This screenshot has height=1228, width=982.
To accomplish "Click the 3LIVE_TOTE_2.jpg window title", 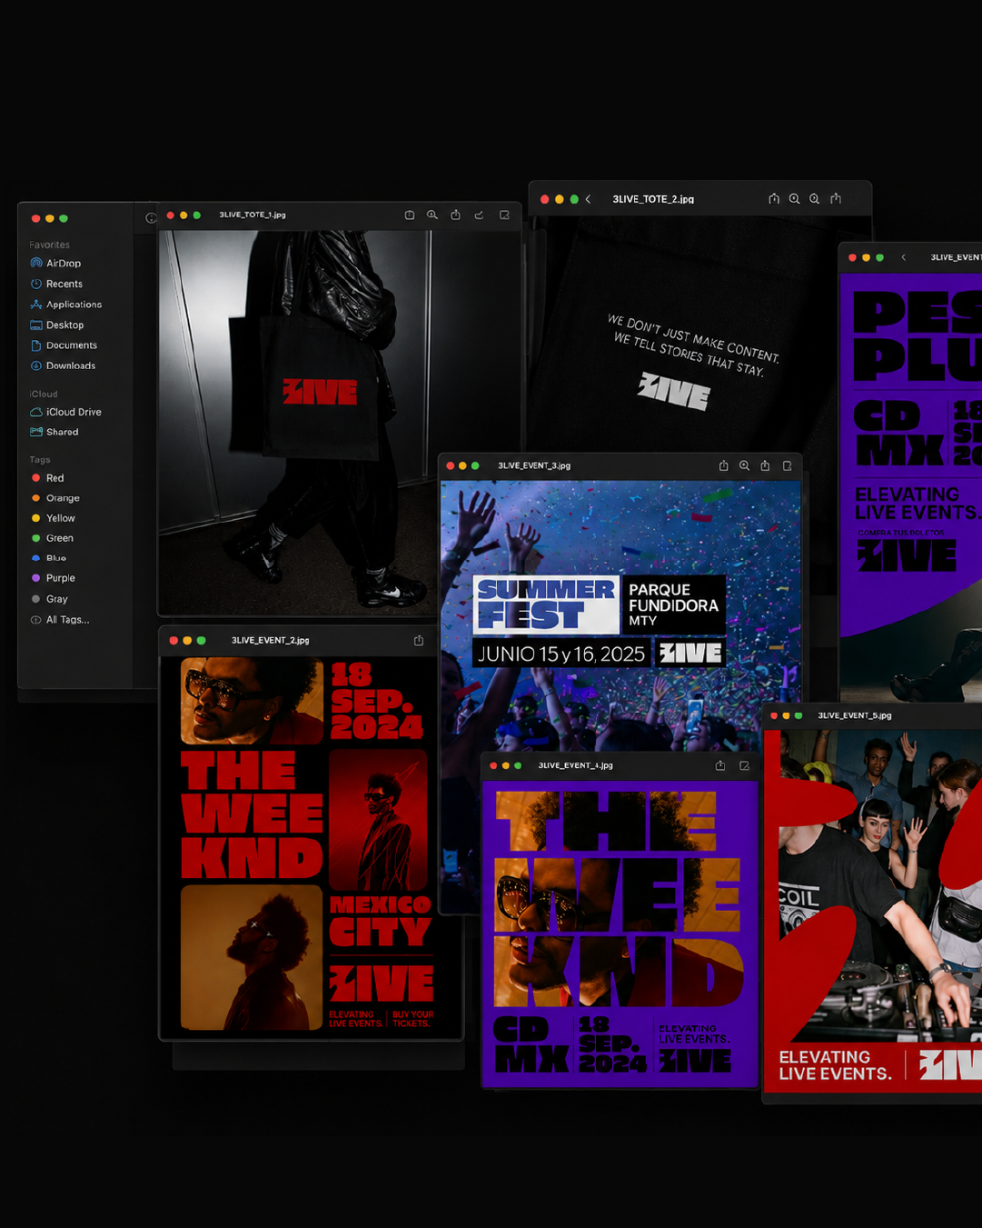I will click(x=653, y=199).
